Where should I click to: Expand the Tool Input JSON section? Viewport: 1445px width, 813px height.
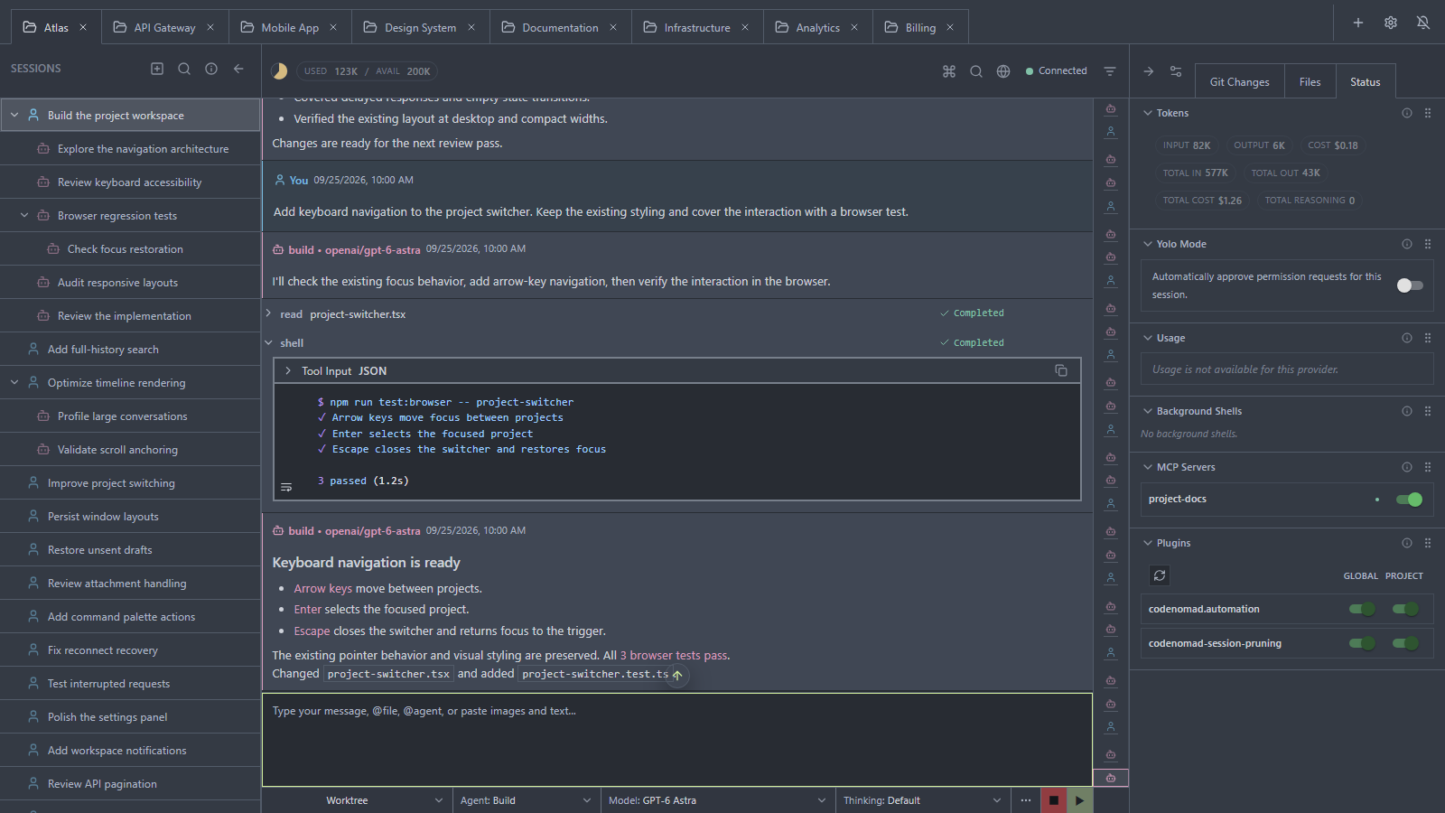288,370
